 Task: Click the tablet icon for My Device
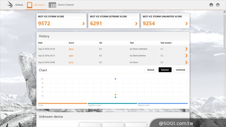30,5
